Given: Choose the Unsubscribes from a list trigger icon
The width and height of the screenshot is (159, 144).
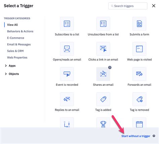Looking at the screenshot, I should pos(103,24).
